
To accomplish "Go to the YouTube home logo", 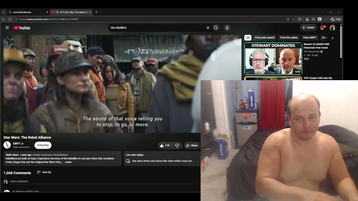I will click(22, 28).
